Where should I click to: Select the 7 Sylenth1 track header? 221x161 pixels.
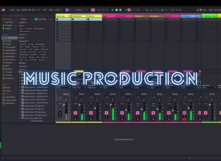tap(141, 16)
